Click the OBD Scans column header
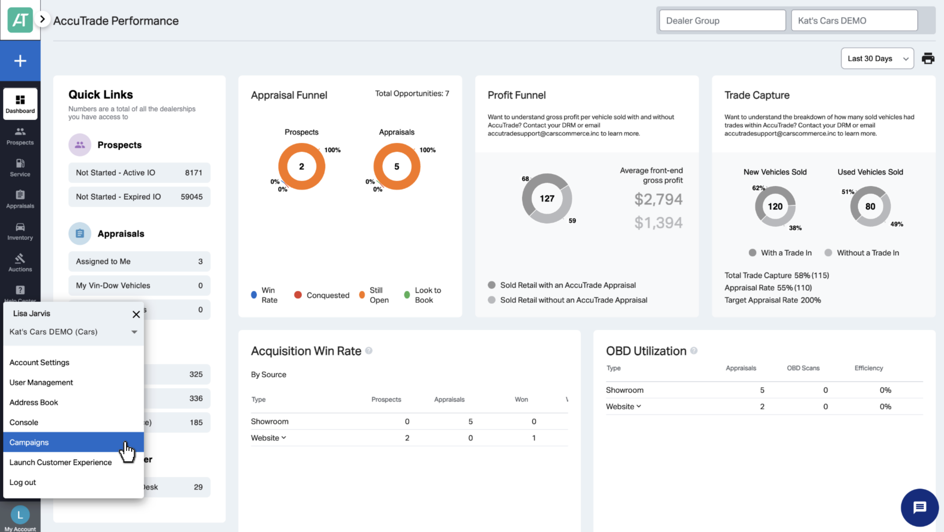Image resolution: width=944 pixels, height=532 pixels. [x=803, y=368]
